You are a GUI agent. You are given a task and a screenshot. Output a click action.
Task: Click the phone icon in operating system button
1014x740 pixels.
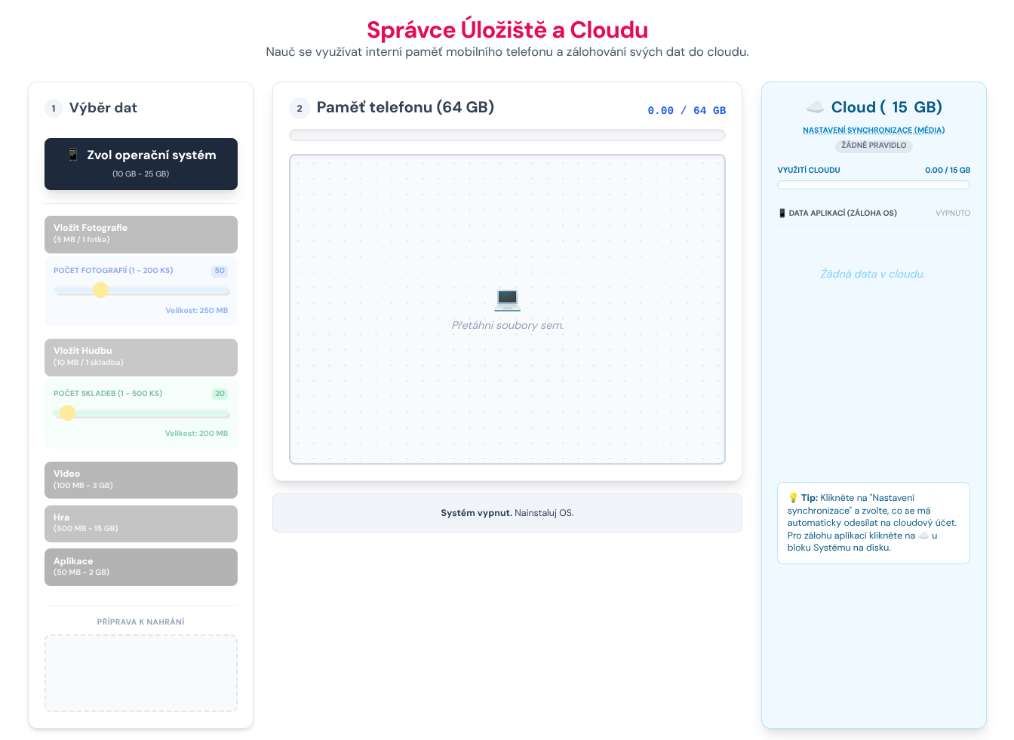(73, 155)
